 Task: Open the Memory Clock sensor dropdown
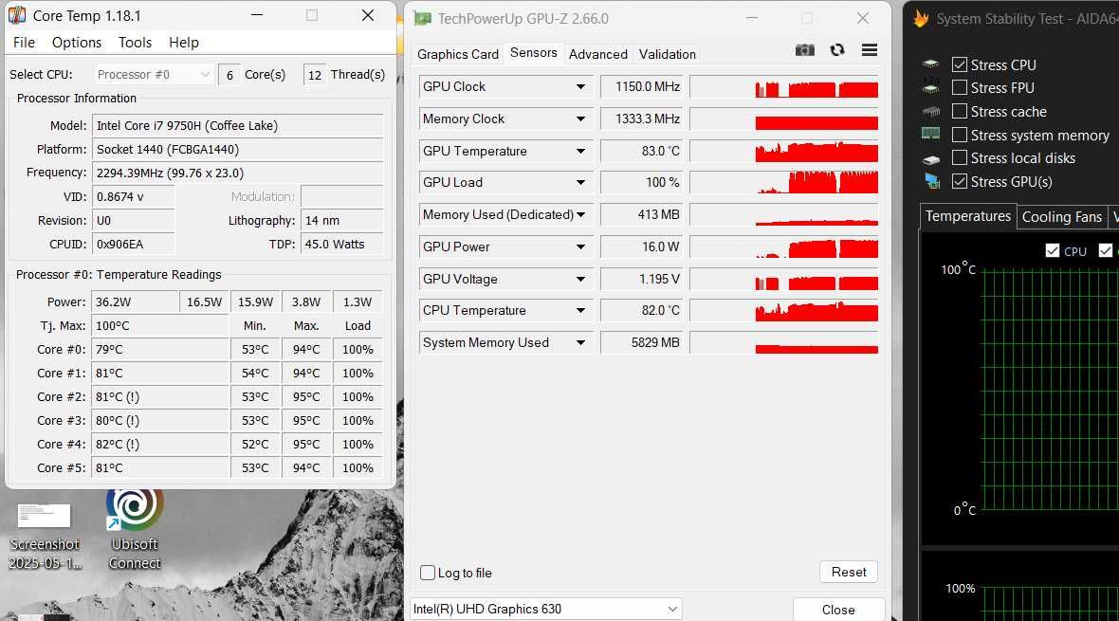coord(580,119)
